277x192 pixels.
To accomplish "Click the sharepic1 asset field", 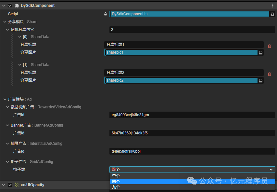I will click(x=181, y=52).
